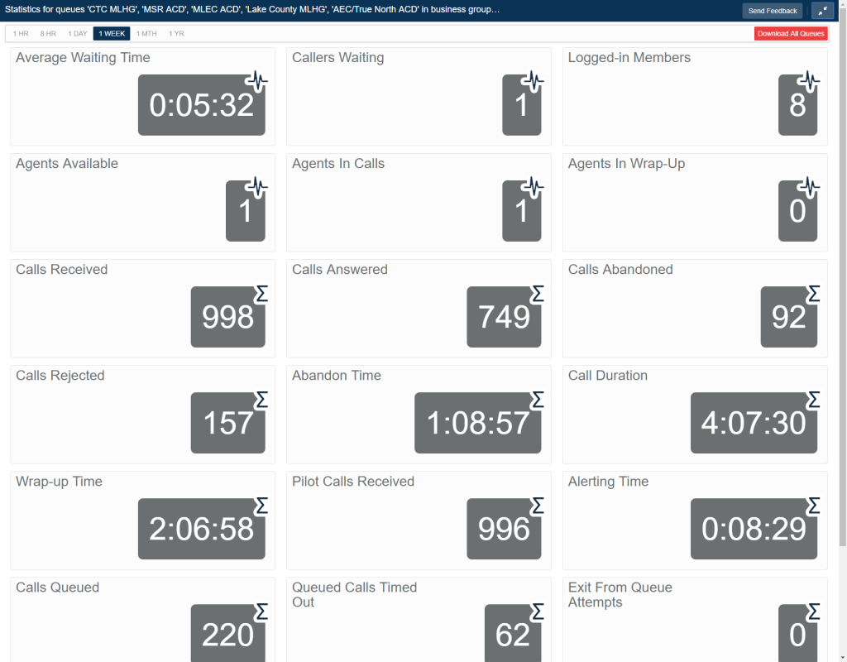Select the 1 WEEK time range

112,33
